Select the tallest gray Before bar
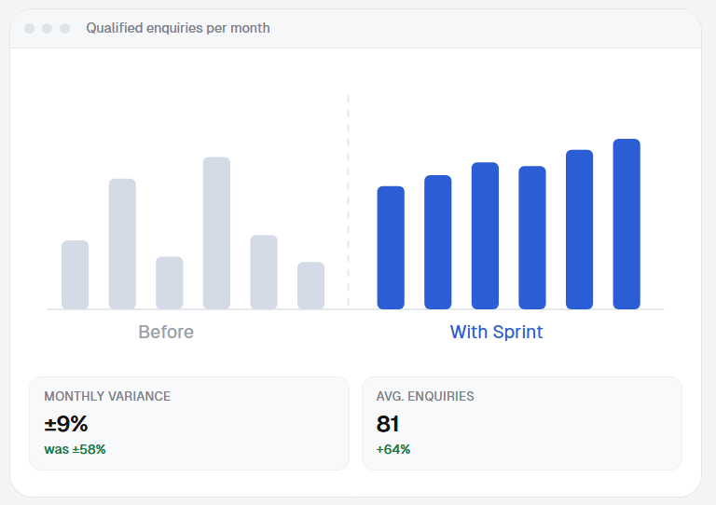The height and width of the screenshot is (505, 716). point(216,233)
